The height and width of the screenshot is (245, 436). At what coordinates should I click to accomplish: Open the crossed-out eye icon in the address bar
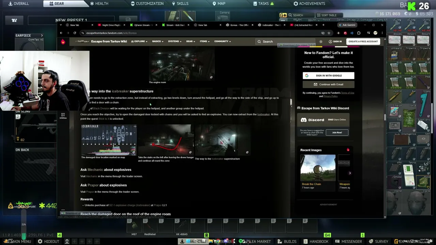point(323,33)
